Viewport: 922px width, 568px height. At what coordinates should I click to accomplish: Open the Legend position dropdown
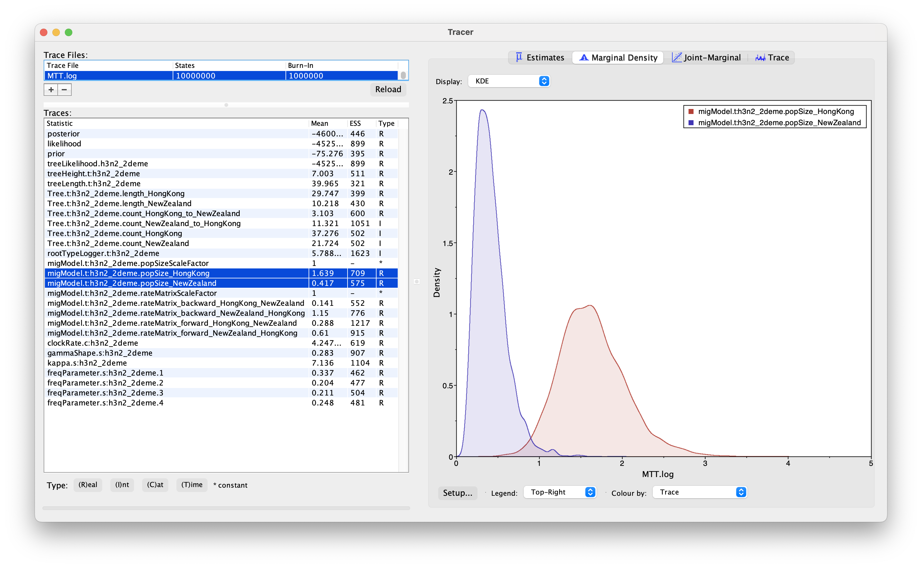[x=559, y=492]
